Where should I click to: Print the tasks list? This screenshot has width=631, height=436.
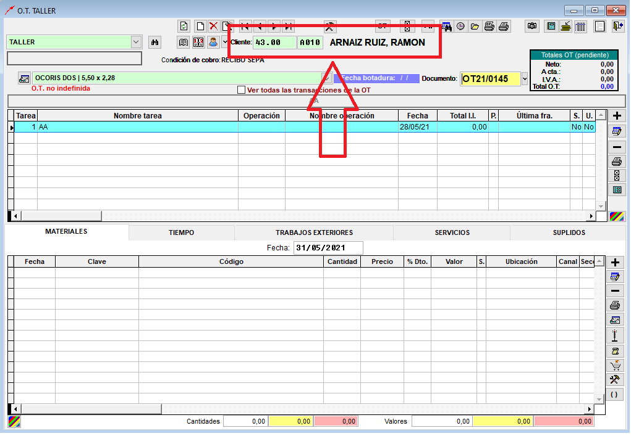tap(617, 162)
